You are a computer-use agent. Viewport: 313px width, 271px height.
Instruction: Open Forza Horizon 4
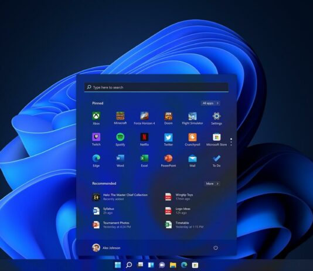(x=144, y=118)
